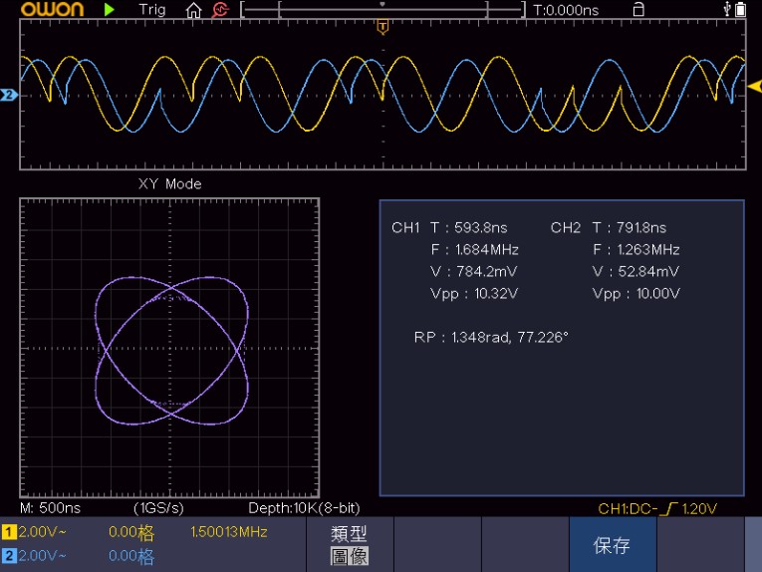Click the battery status icon
This screenshot has height=572, width=762.
click(x=740, y=9)
